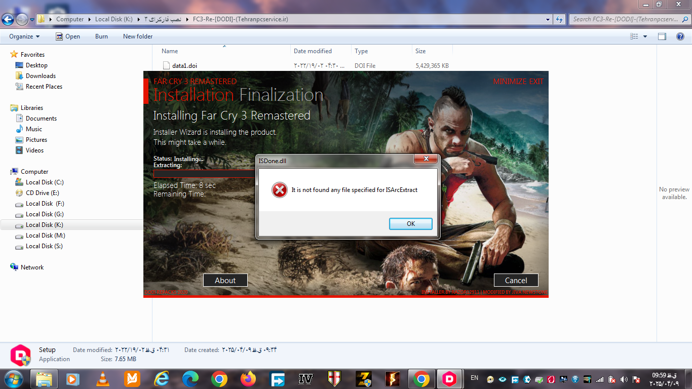
Task: Open the About button in the installer
Action: click(x=225, y=280)
